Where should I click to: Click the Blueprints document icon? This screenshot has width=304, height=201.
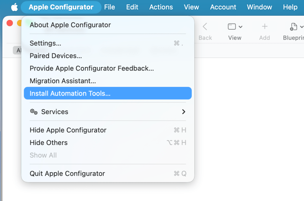click(293, 27)
